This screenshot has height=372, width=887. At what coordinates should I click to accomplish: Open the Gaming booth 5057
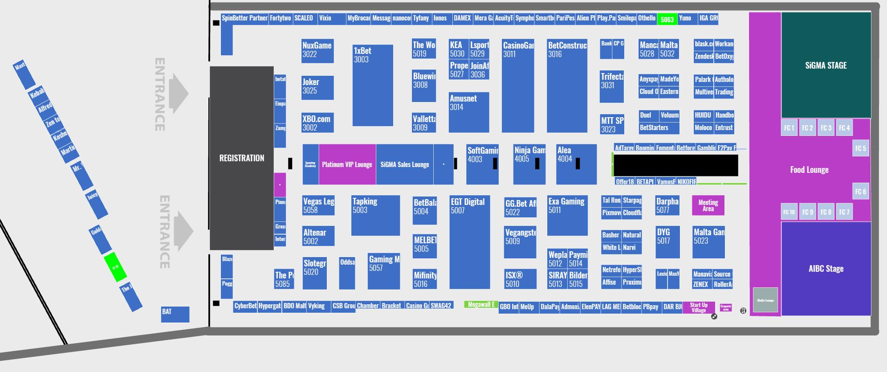[x=384, y=271]
